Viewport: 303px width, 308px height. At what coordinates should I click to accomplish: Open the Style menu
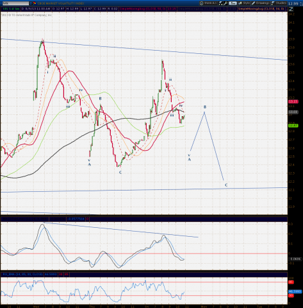(244, 3)
